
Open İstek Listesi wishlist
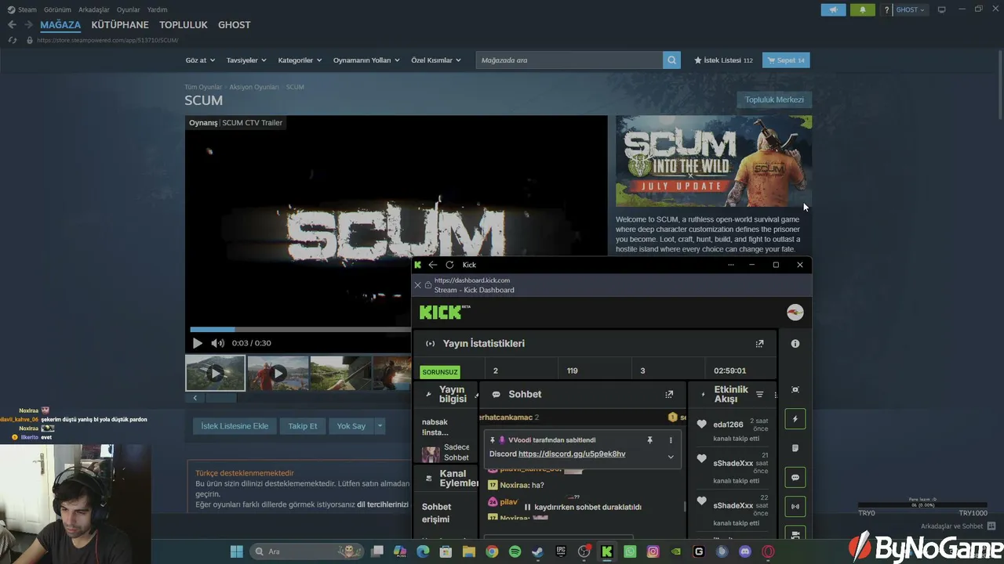[x=723, y=60]
